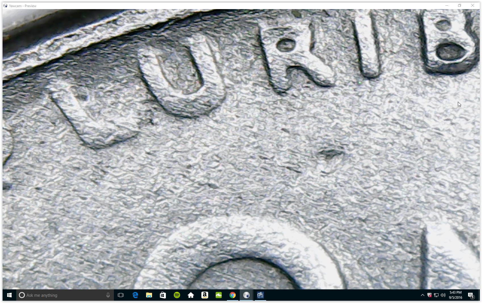Open Task View from the taskbar
Image resolution: width=482 pixels, height=303 pixels.
pyautogui.click(x=121, y=295)
